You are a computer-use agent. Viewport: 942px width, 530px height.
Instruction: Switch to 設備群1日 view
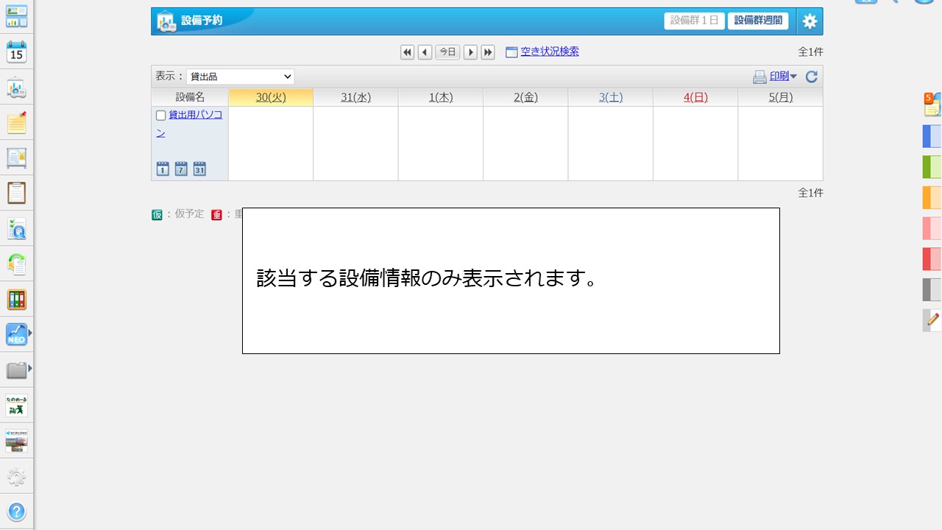pos(695,21)
